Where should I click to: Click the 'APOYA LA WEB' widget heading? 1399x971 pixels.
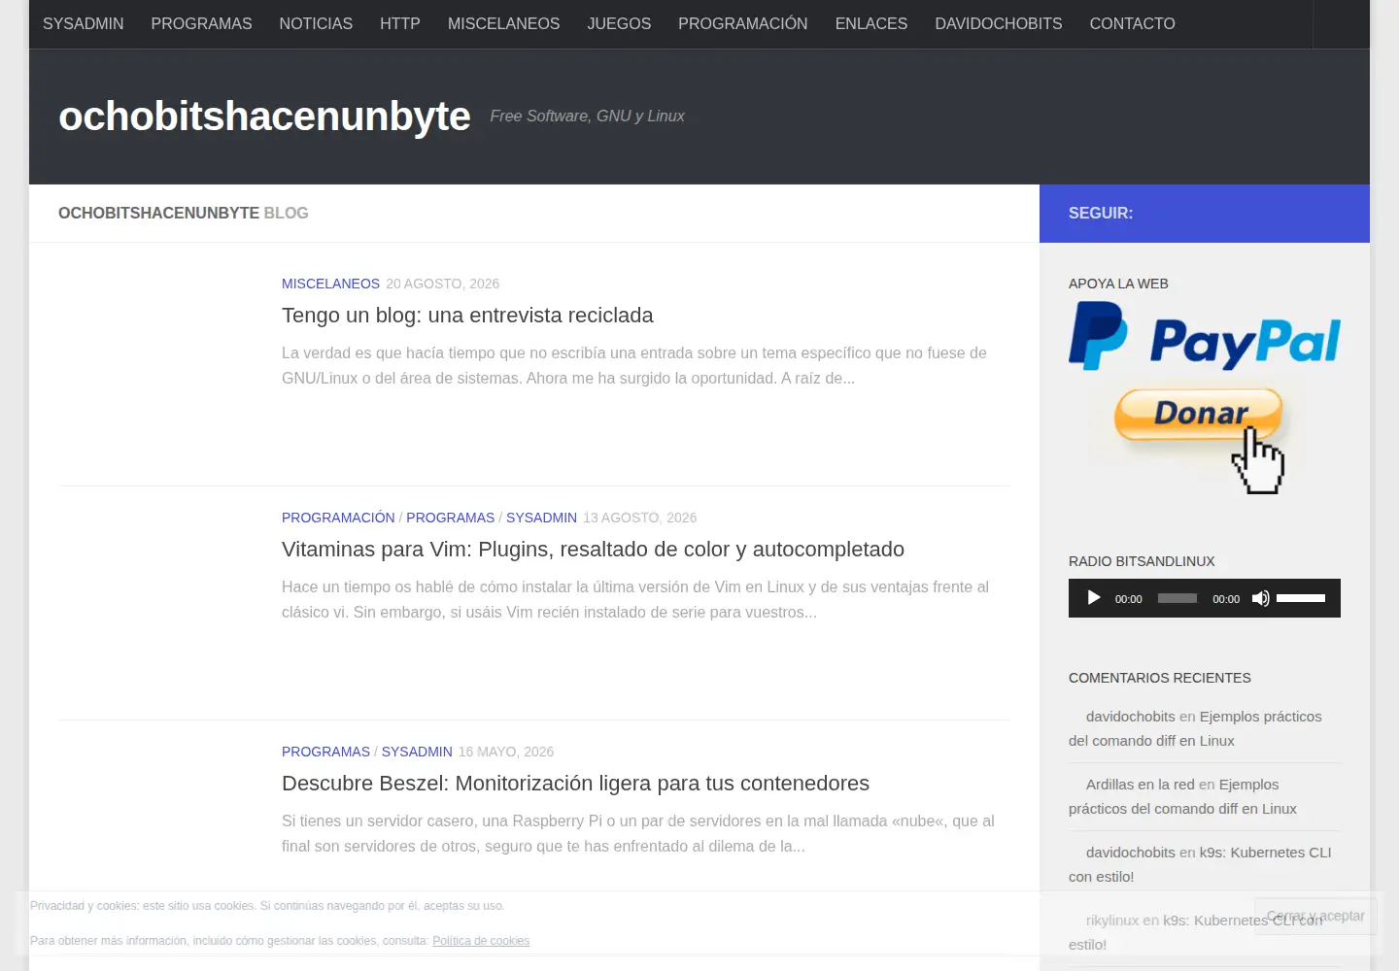point(1118,284)
